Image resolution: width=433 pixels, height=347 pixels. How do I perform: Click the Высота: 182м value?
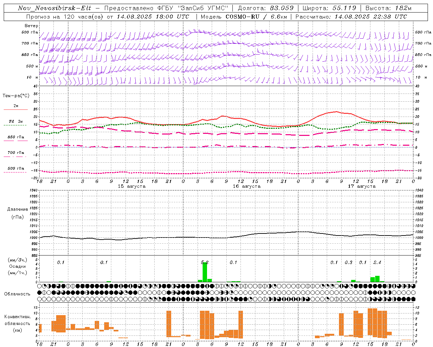click(389, 8)
